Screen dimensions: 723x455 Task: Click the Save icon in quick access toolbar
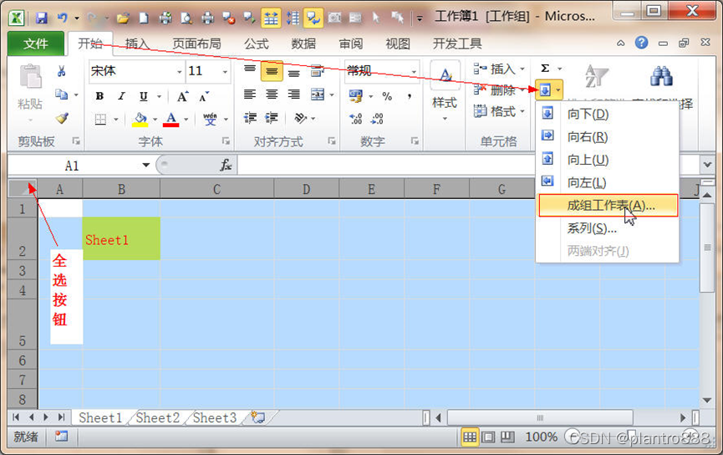pyautogui.click(x=42, y=18)
